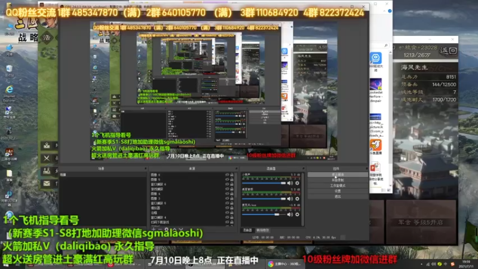Click the volume icon in system tray
Image resolution: width=478 pixels, height=269 pixels.
coord(434,264)
